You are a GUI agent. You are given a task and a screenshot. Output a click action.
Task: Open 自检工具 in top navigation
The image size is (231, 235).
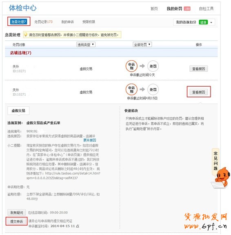[x=206, y=9]
